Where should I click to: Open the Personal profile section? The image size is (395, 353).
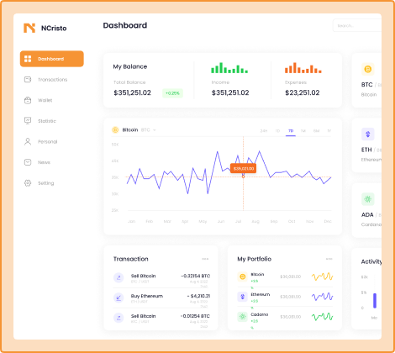40,142
